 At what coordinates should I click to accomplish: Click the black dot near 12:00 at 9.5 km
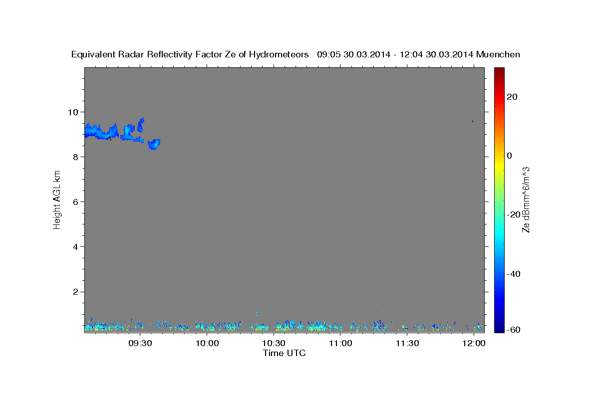(472, 121)
